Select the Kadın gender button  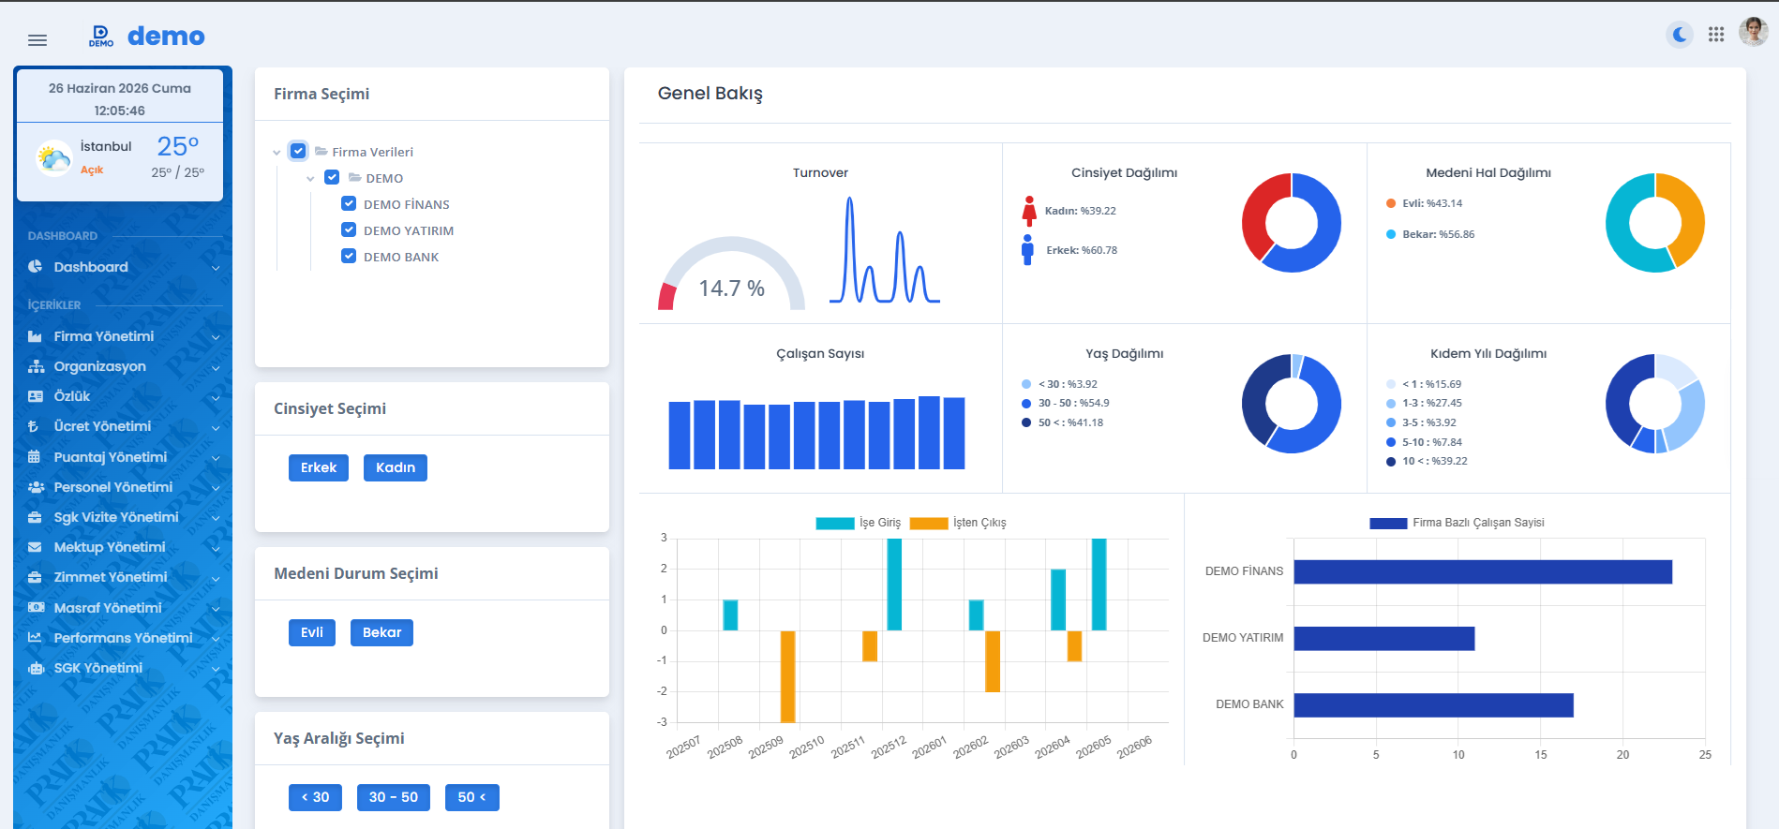coord(396,467)
